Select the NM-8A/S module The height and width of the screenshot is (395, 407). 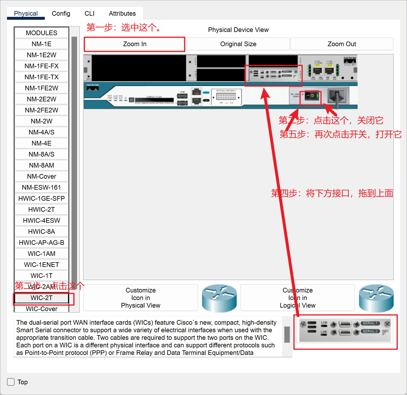pyautogui.click(x=42, y=154)
